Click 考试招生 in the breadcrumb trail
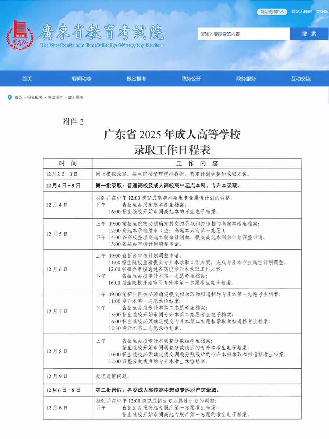This screenshot has height=439, width=329. pyautogui.click(x=55, y=98)
